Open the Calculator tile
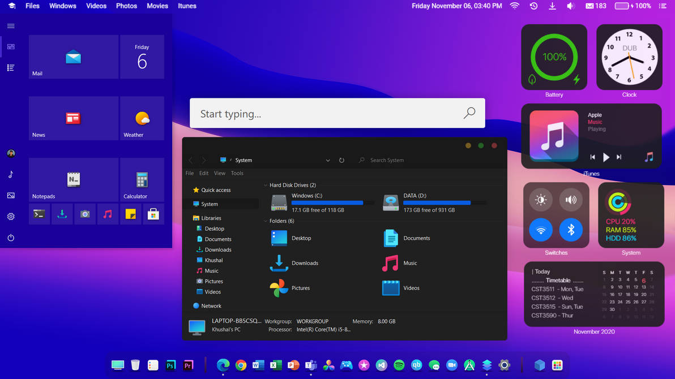675x379 pixels. tap(142, 180)
